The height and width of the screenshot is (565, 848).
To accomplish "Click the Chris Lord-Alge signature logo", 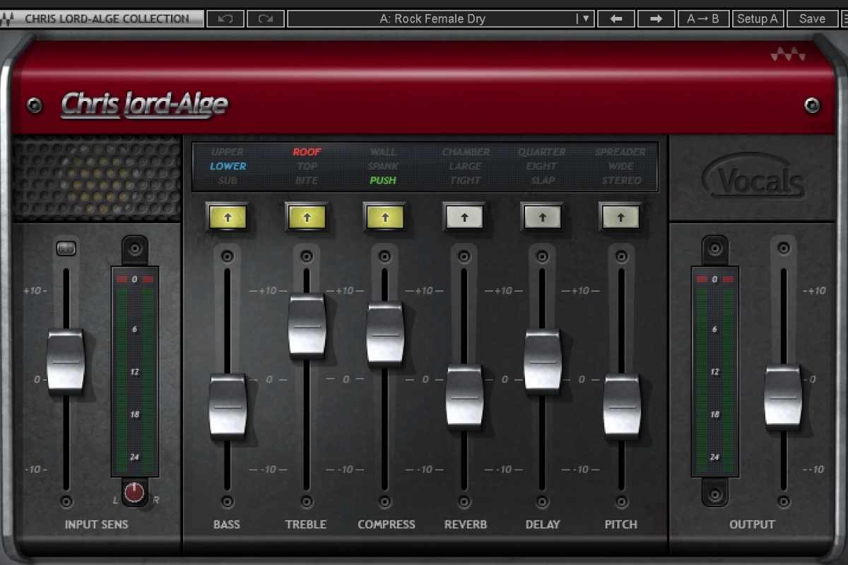I will [x=144, y=105].
